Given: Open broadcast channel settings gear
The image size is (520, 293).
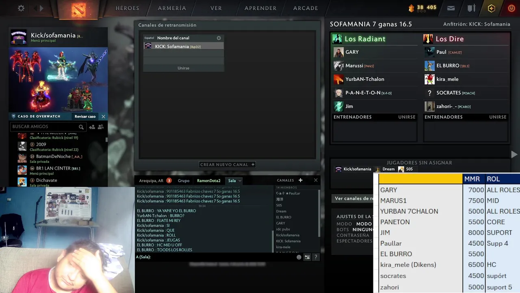Looking at the screenshot, I should point(219,38).
